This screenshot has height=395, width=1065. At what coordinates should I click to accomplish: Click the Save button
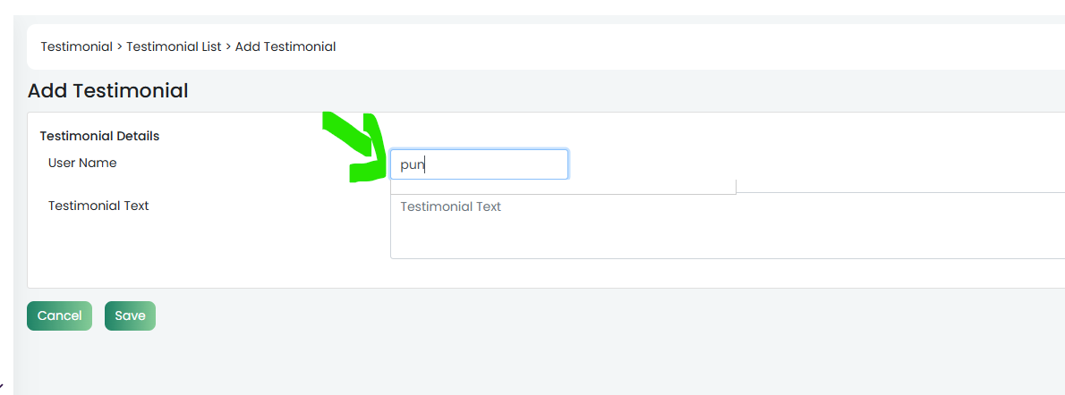[130, 315]
